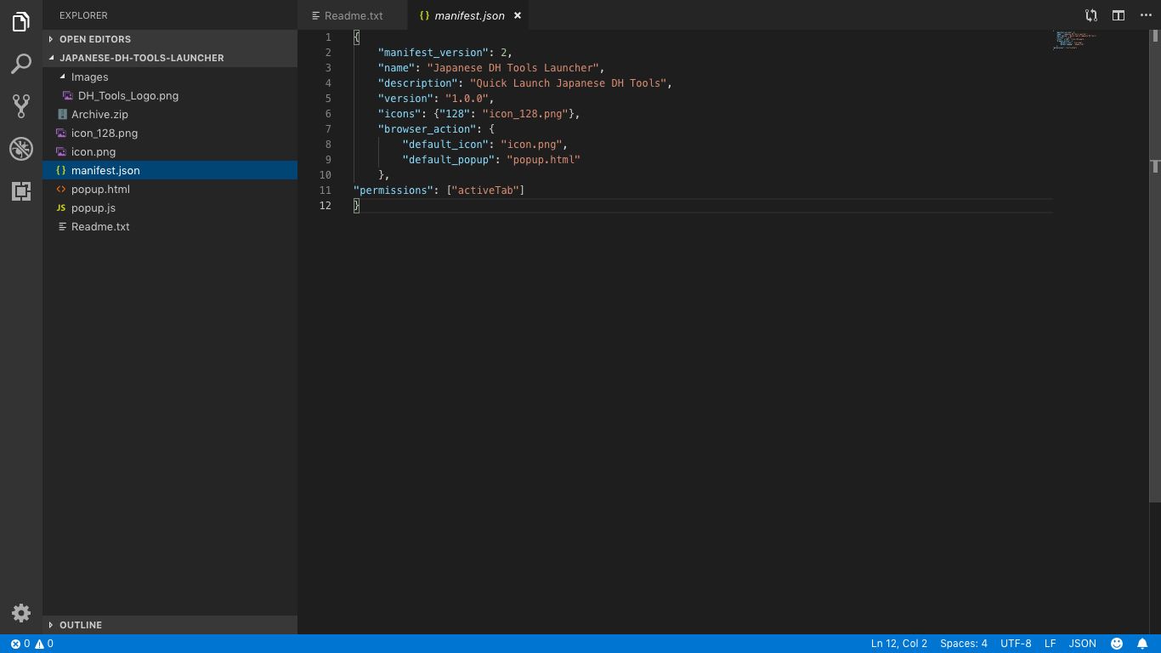Collapse the Images folder
The height and width of the screenshot is (653, 1161).
pos(170,77)
